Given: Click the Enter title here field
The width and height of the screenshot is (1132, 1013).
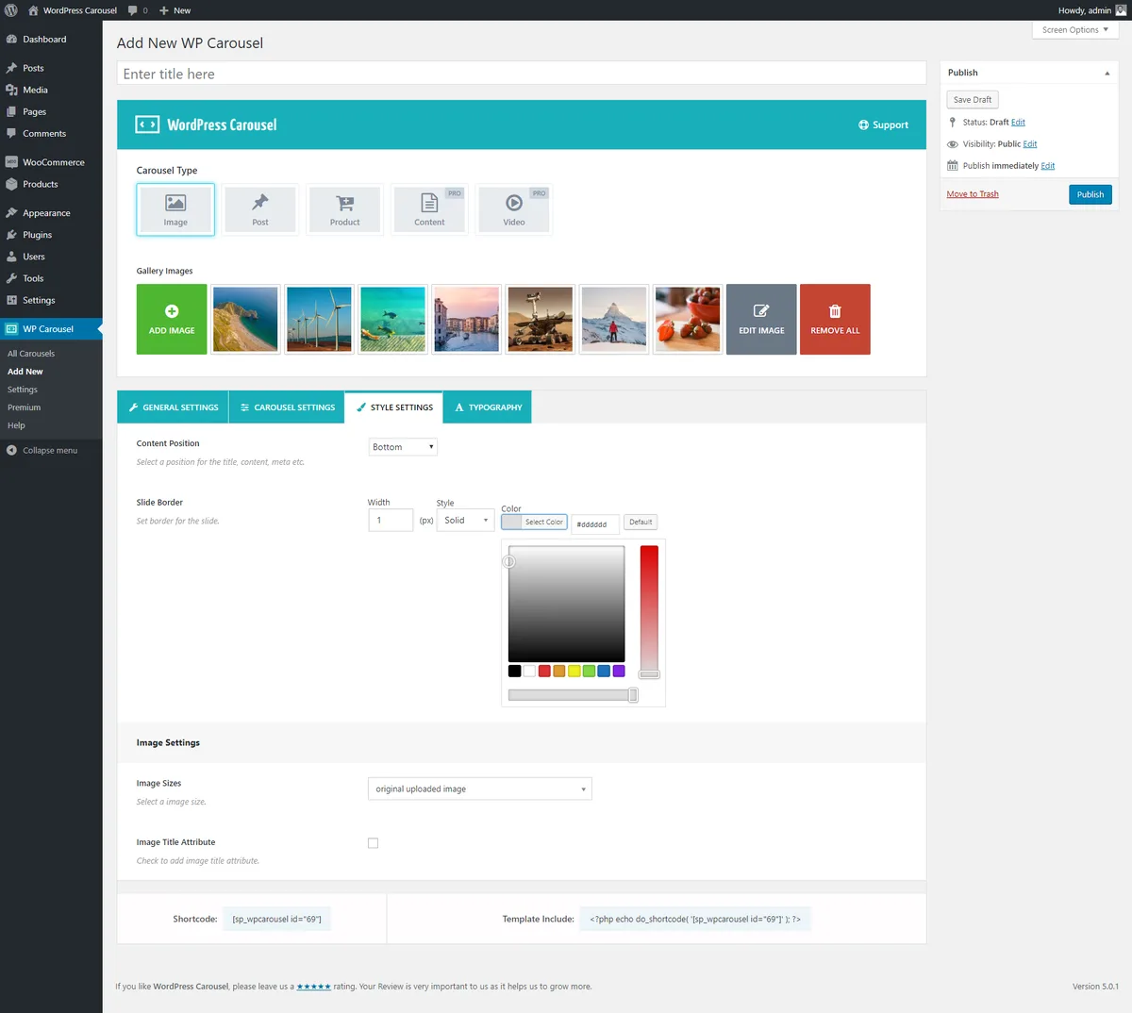Looking at the screenshot, I should tap(522, 74).
